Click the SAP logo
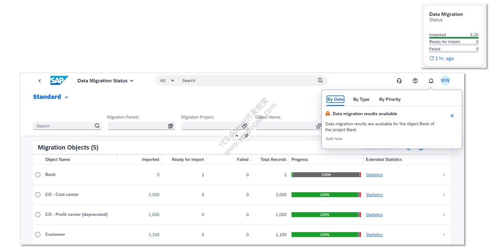Image resolution: width=492 pixels, height=250 pixels. pyautogui.click(x=59, y=80)
